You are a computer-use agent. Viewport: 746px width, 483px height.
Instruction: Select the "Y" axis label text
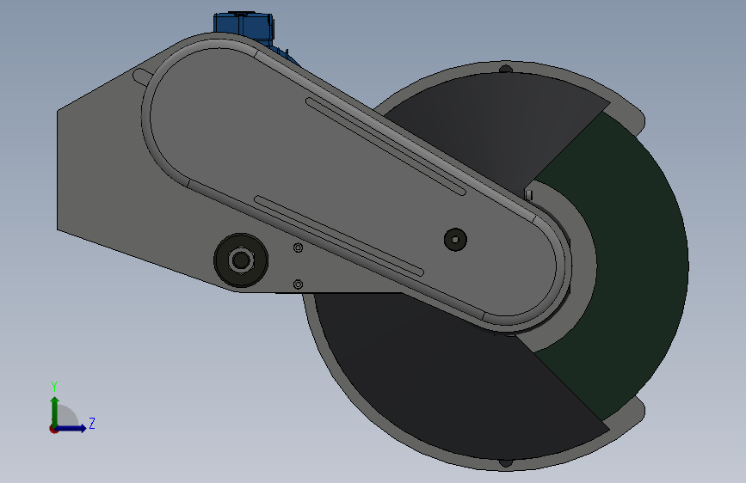54,387
